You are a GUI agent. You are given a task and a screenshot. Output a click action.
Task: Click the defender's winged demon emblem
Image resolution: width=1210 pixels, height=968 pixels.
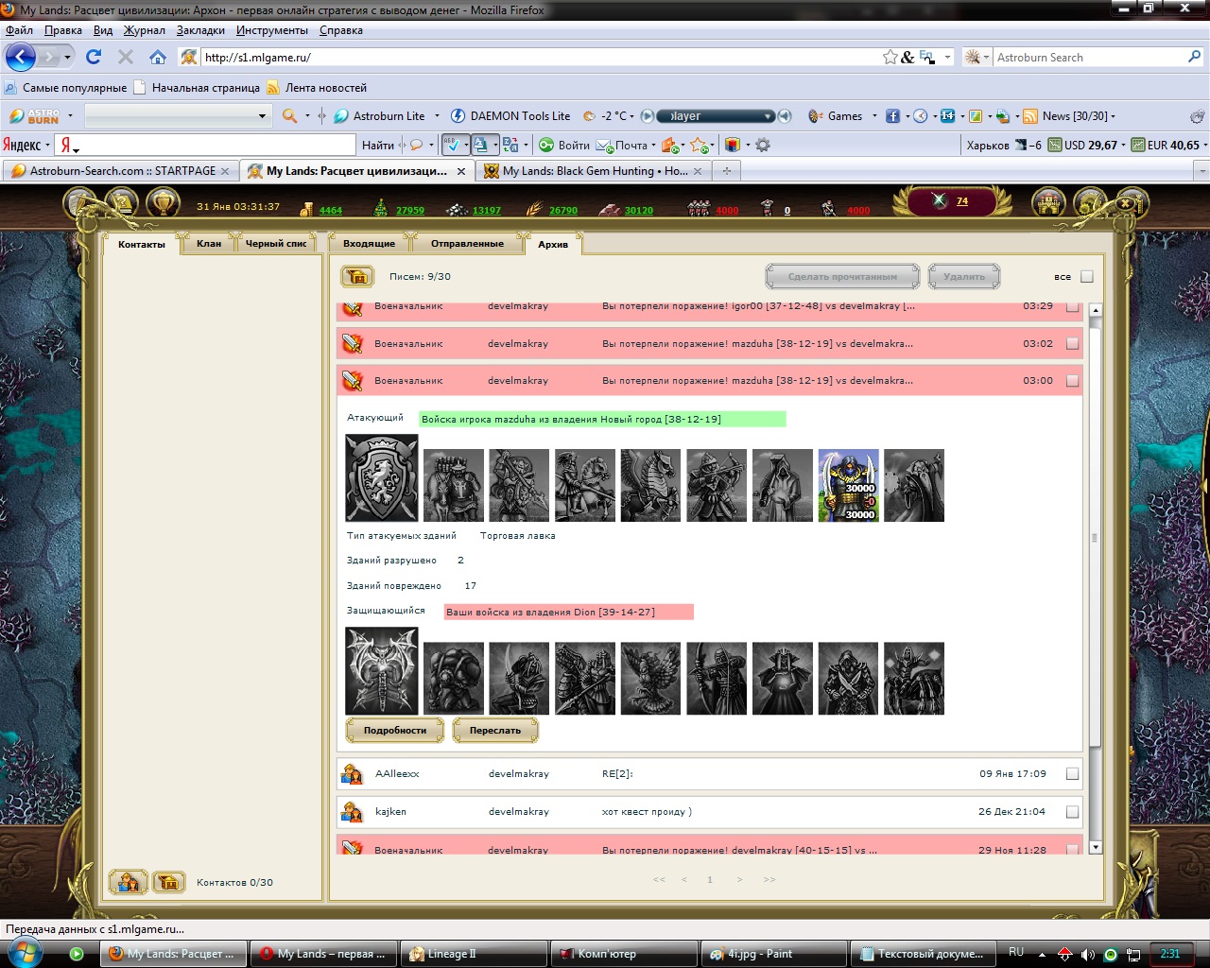point(382,672)
